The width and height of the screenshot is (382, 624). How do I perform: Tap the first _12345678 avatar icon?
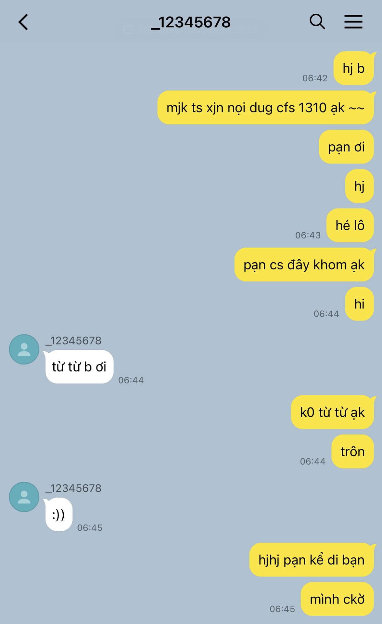click(24, 349)
